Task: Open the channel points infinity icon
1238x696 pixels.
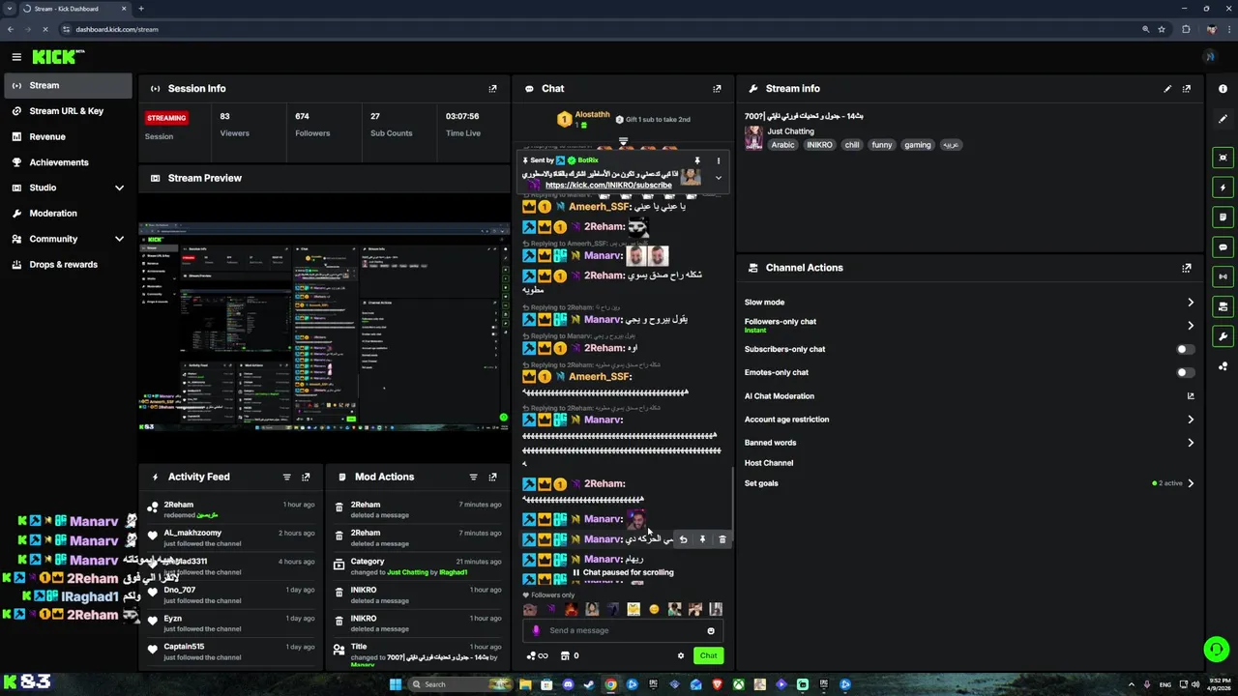Action: pos(538,655)
